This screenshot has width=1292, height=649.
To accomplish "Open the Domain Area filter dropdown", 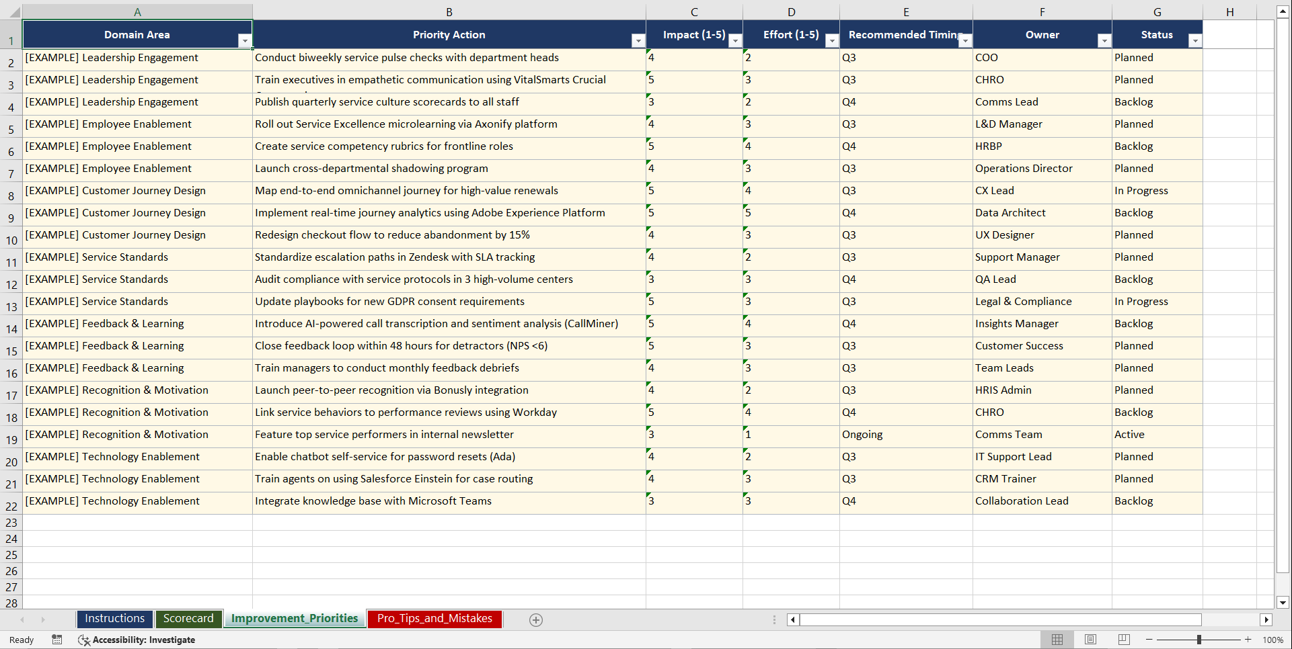I will click(245, 40).
